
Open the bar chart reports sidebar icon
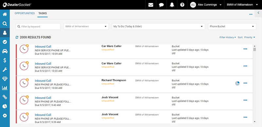click(x=5, y=88)
